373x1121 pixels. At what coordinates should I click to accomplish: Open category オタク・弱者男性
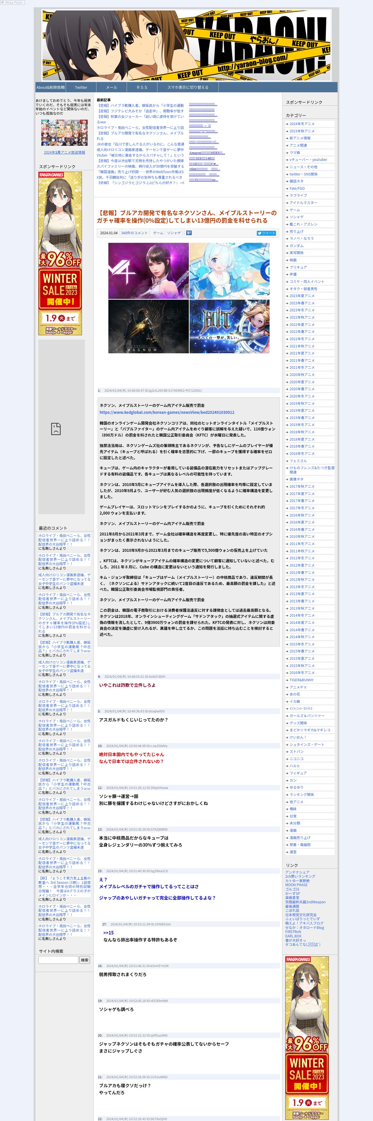pyautogui.click(x=304, y=288)
